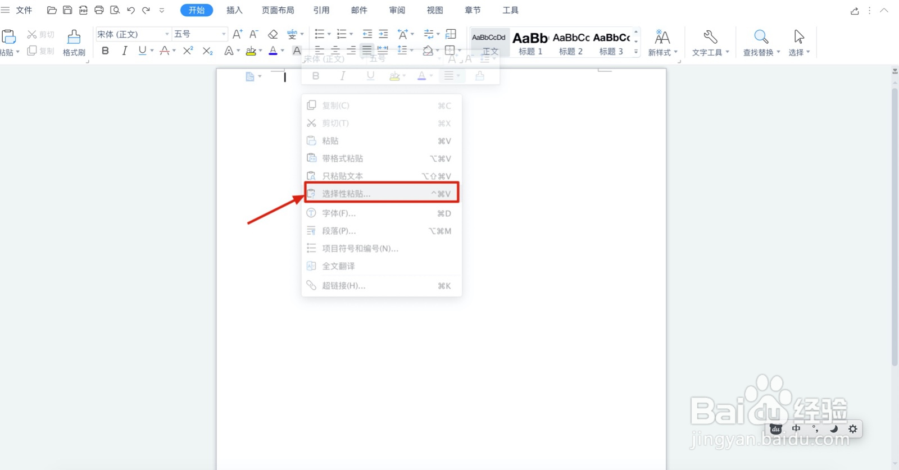The height and width of the screenshot is (470, 899).
Task: Decrease paragraph indent
Action: [x=367, y=34]
